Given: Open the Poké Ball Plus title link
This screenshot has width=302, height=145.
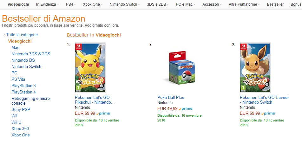Looking at the screenshot, I should pos(171,97).
